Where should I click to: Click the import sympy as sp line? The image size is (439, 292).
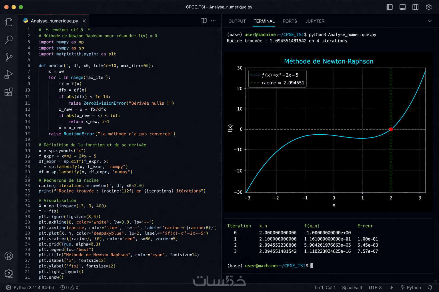61,48
